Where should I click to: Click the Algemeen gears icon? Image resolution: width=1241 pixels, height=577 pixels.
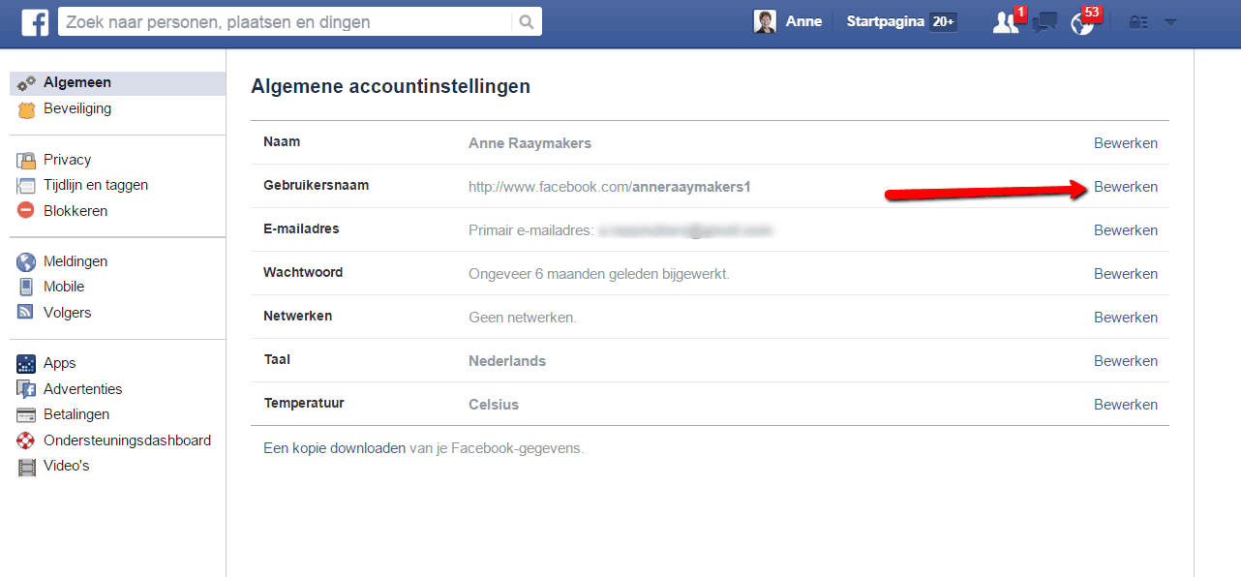click(x=26, y=84)
